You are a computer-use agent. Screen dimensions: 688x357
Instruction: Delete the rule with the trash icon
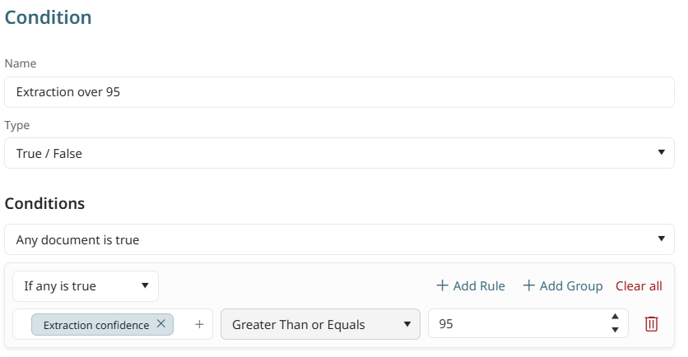point(651,324)
